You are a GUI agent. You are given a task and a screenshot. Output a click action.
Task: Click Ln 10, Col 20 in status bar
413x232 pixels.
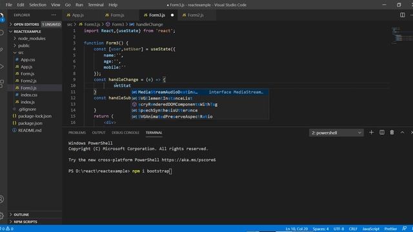click(297, 229)
